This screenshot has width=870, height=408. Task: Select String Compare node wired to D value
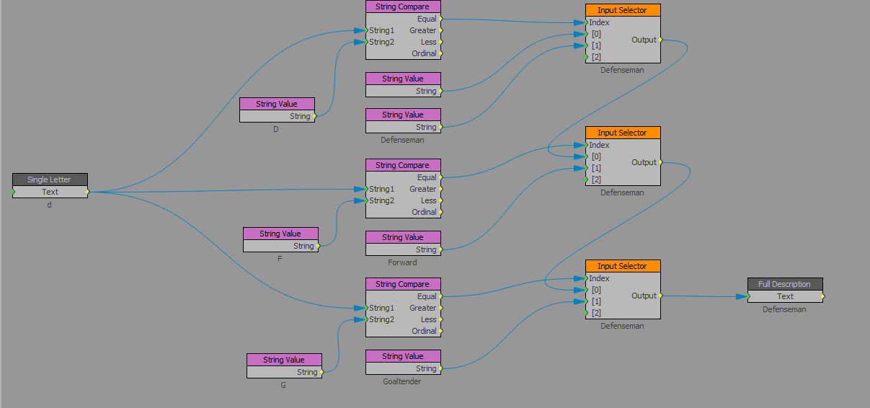tap(403, 6)
